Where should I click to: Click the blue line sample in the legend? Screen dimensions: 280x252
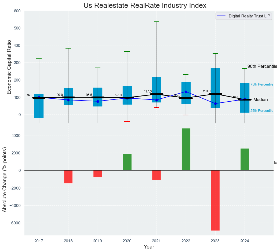[x=222, y=16]
